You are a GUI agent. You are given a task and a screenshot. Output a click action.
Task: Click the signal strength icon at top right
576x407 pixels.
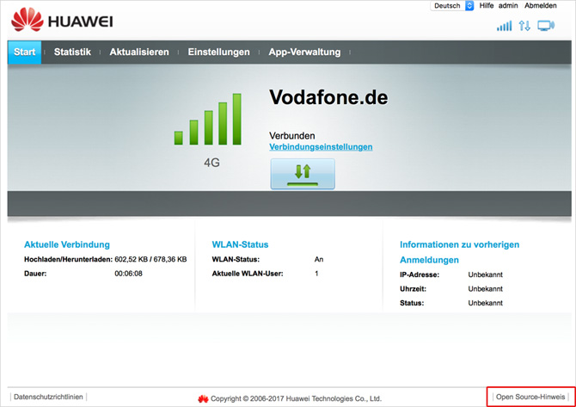[504, 26]
